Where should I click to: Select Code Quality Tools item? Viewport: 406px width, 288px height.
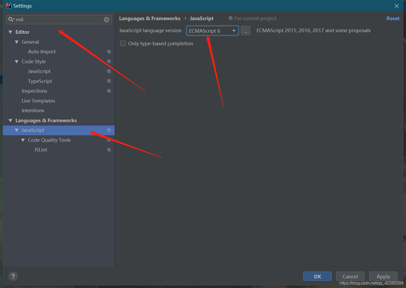pyautogui.click(x=49, y=140)
